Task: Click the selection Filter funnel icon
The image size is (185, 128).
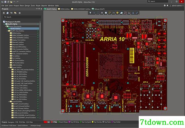Action: coord(90,13)
